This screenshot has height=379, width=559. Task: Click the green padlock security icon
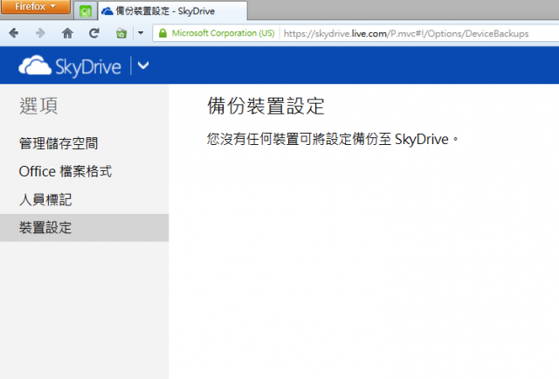click(x=162, y=33)
